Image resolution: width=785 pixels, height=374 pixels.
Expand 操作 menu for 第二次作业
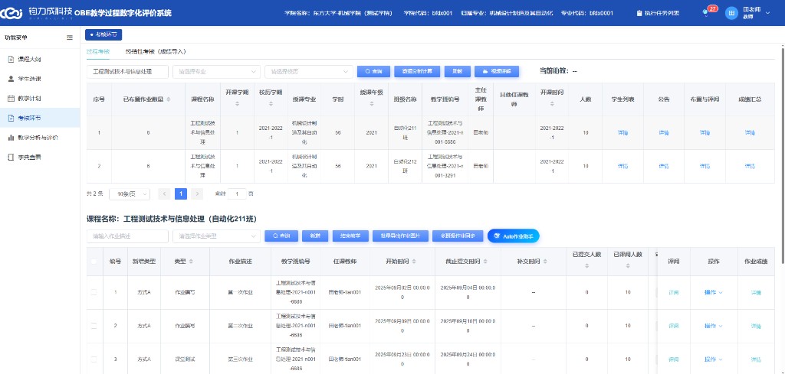tap(714, 326)
